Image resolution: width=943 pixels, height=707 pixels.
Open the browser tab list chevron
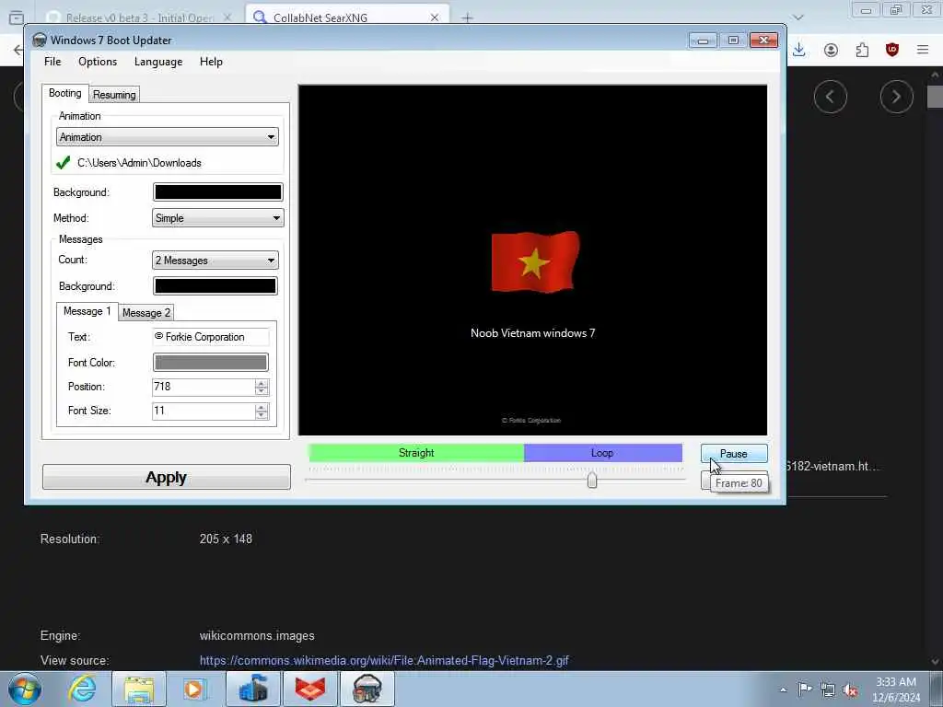tap(798, 17)
